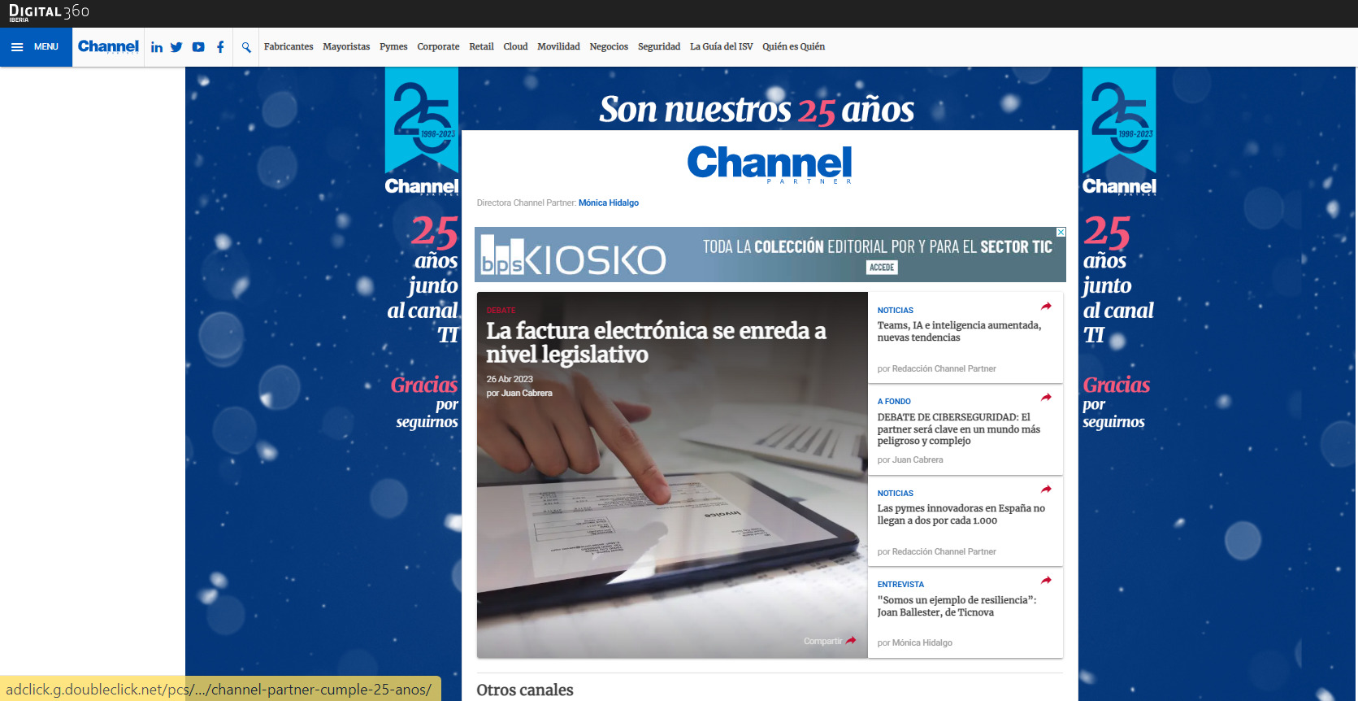The height and width of the screenshot is (701, 1358).
Task: Click the DEBATE category label
Action: tap(501, 311)
